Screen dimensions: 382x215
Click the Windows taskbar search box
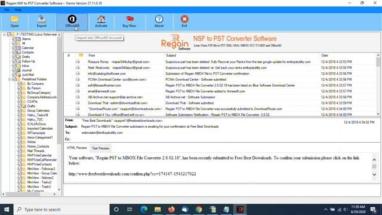click(x=61, y=210)
